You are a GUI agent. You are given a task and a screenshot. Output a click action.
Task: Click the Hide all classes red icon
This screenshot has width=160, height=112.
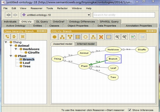coord(101,37)
